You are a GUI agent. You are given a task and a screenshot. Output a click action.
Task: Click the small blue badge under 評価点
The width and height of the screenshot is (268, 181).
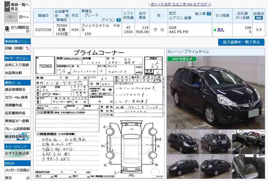259,18
